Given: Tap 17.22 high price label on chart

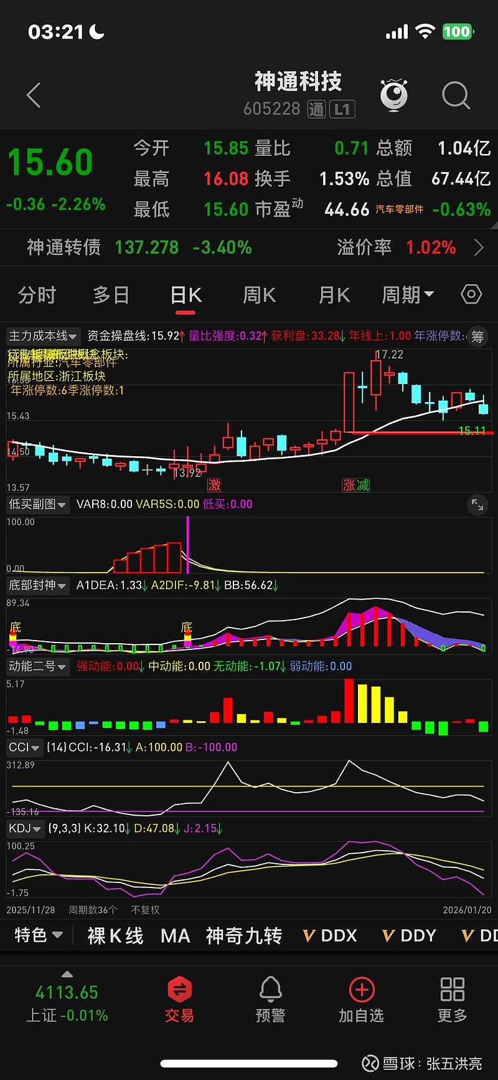Looking at the screenshot, I should click(x=389, y=355).
